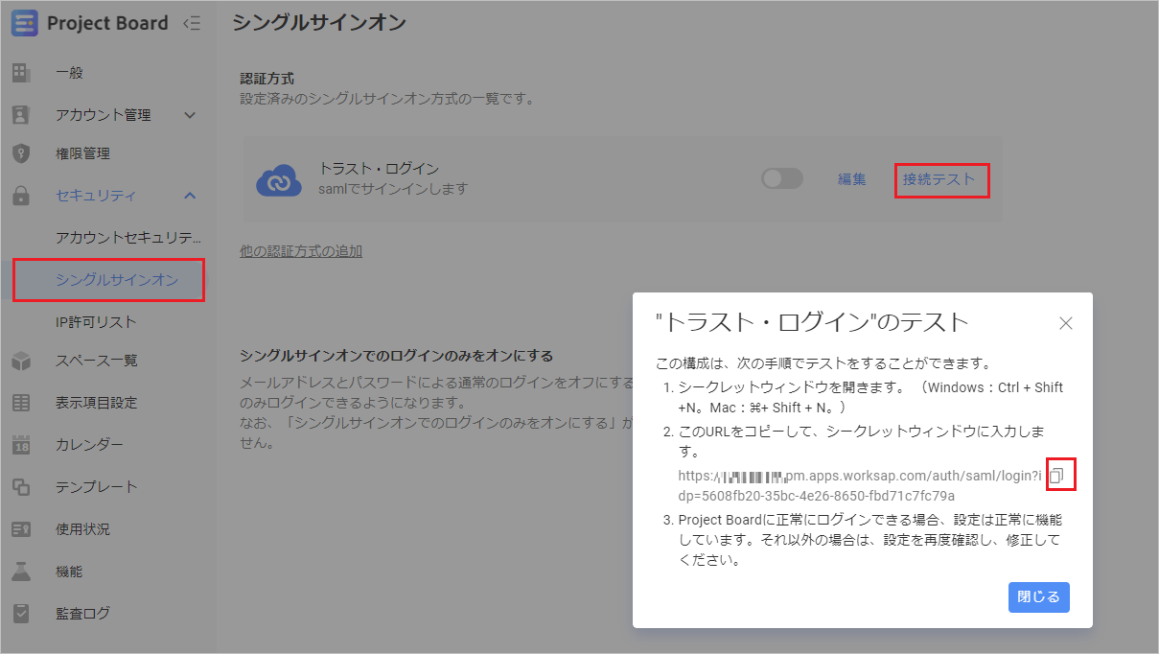Image resolution: width=1159 pixels, height=654 pixels.
Task: Collapse the sidebar with the toggle icon
Action: click(x=192, y=23)
